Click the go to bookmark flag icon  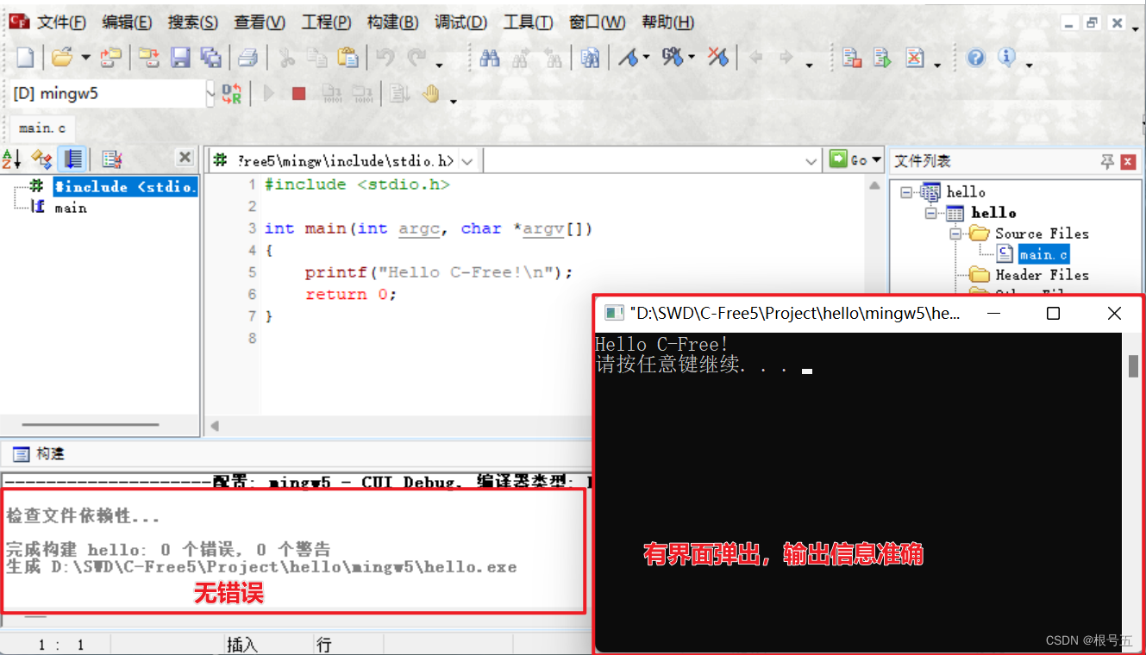(x=673, y=58)
